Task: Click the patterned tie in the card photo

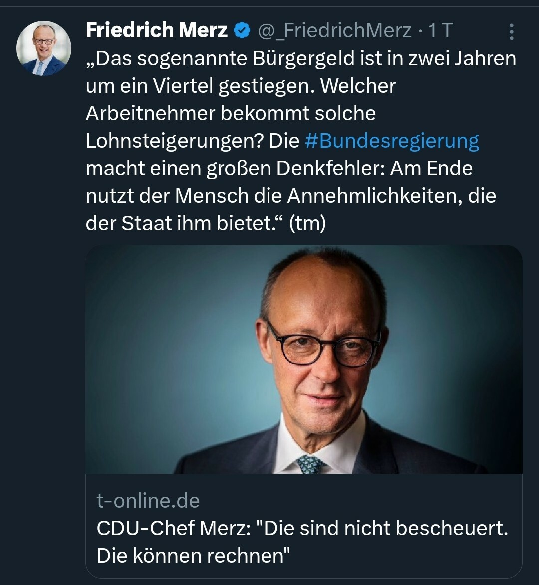Action: pos(311,464)
